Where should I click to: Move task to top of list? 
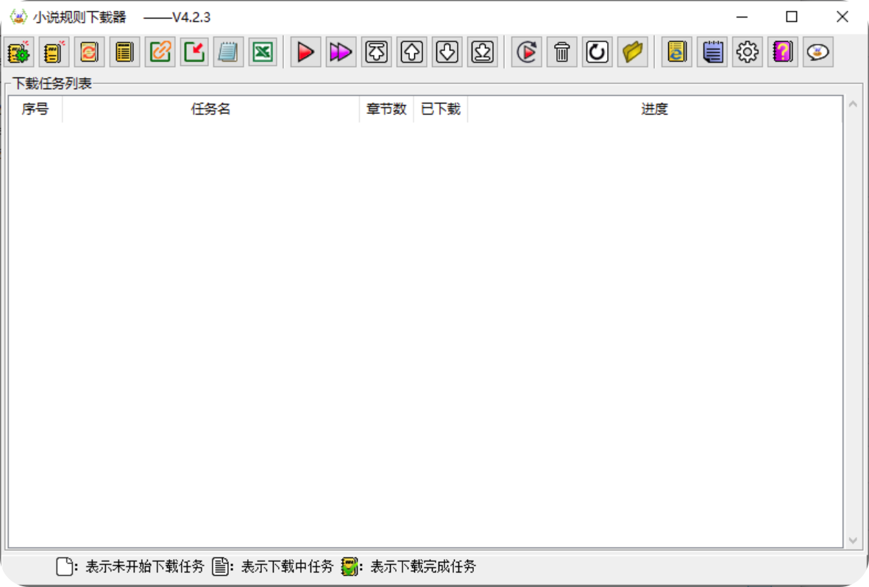coord(376,52)
